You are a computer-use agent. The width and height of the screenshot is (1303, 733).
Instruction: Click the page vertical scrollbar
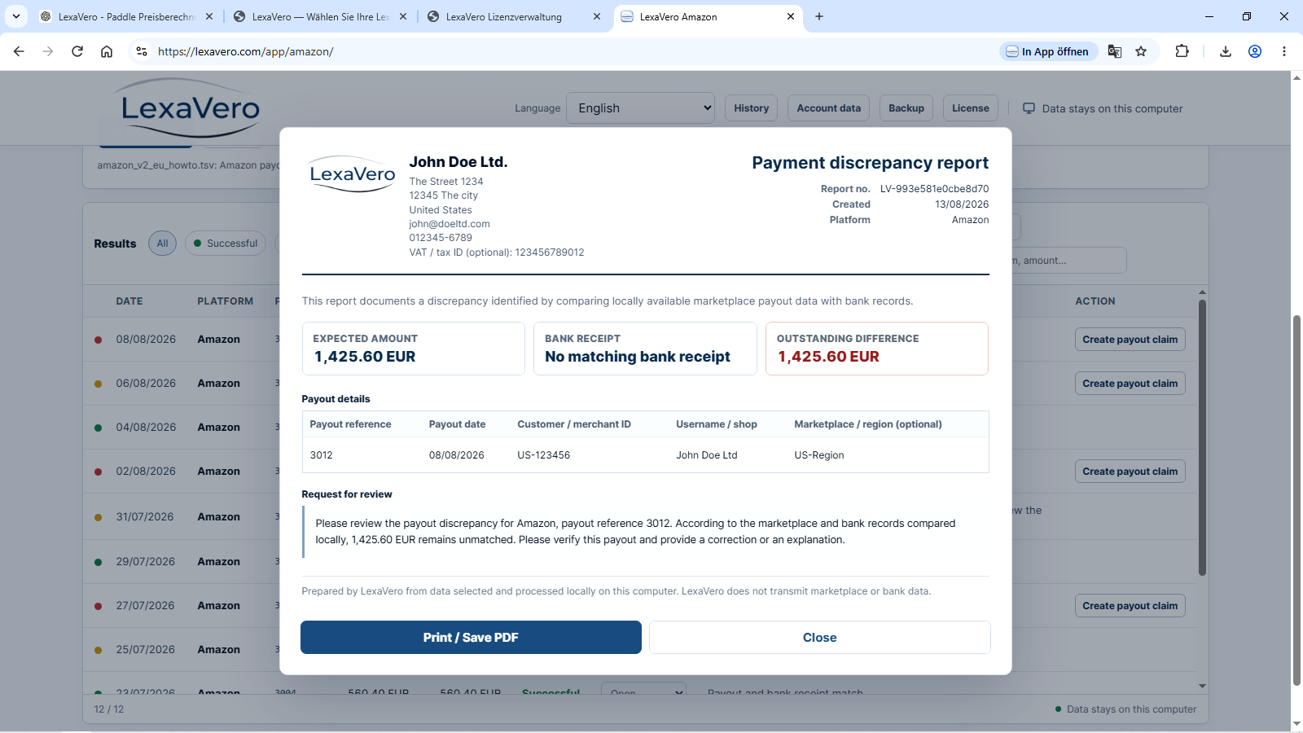pos(1296,501)
